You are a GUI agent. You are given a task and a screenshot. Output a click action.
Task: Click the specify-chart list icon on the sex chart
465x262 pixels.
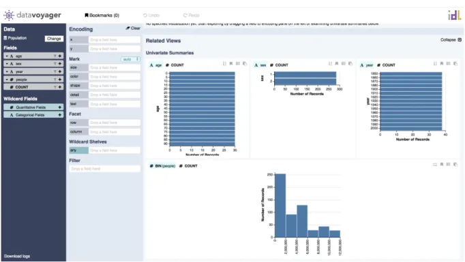[344, 64]
